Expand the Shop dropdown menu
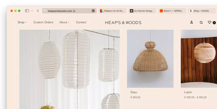Image resolution: width=217 pixels, height=109 pixels. click(x=22, y=22)
